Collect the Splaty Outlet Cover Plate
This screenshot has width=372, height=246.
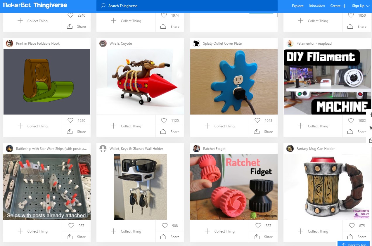coord(219,126)
